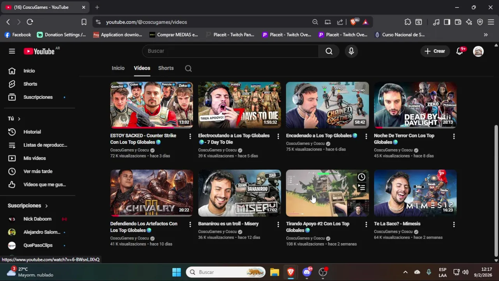The height and width of the screenshot is (281, 499).
Task: Open File Explorer from the taskbar
Action: click(x=275, y=272)
